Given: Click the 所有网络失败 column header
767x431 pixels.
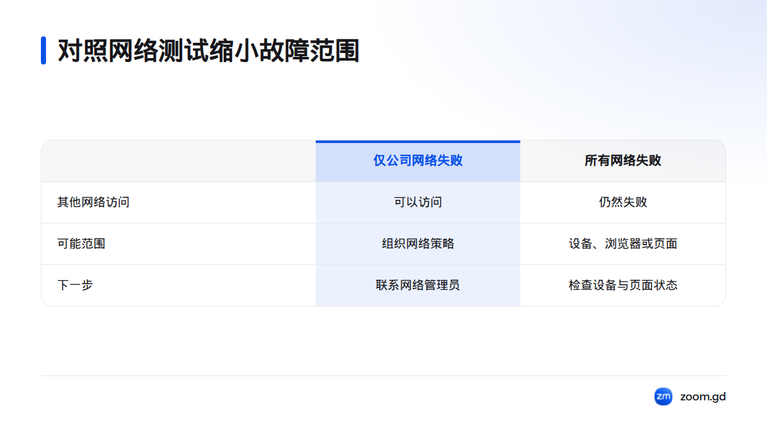Looking at the screenshot, I should click(x=623, y=161).
